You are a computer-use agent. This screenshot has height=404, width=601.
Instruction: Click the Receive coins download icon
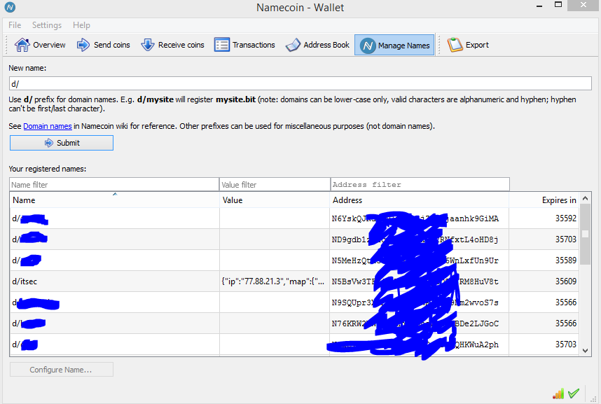click(x=148, y=45)
